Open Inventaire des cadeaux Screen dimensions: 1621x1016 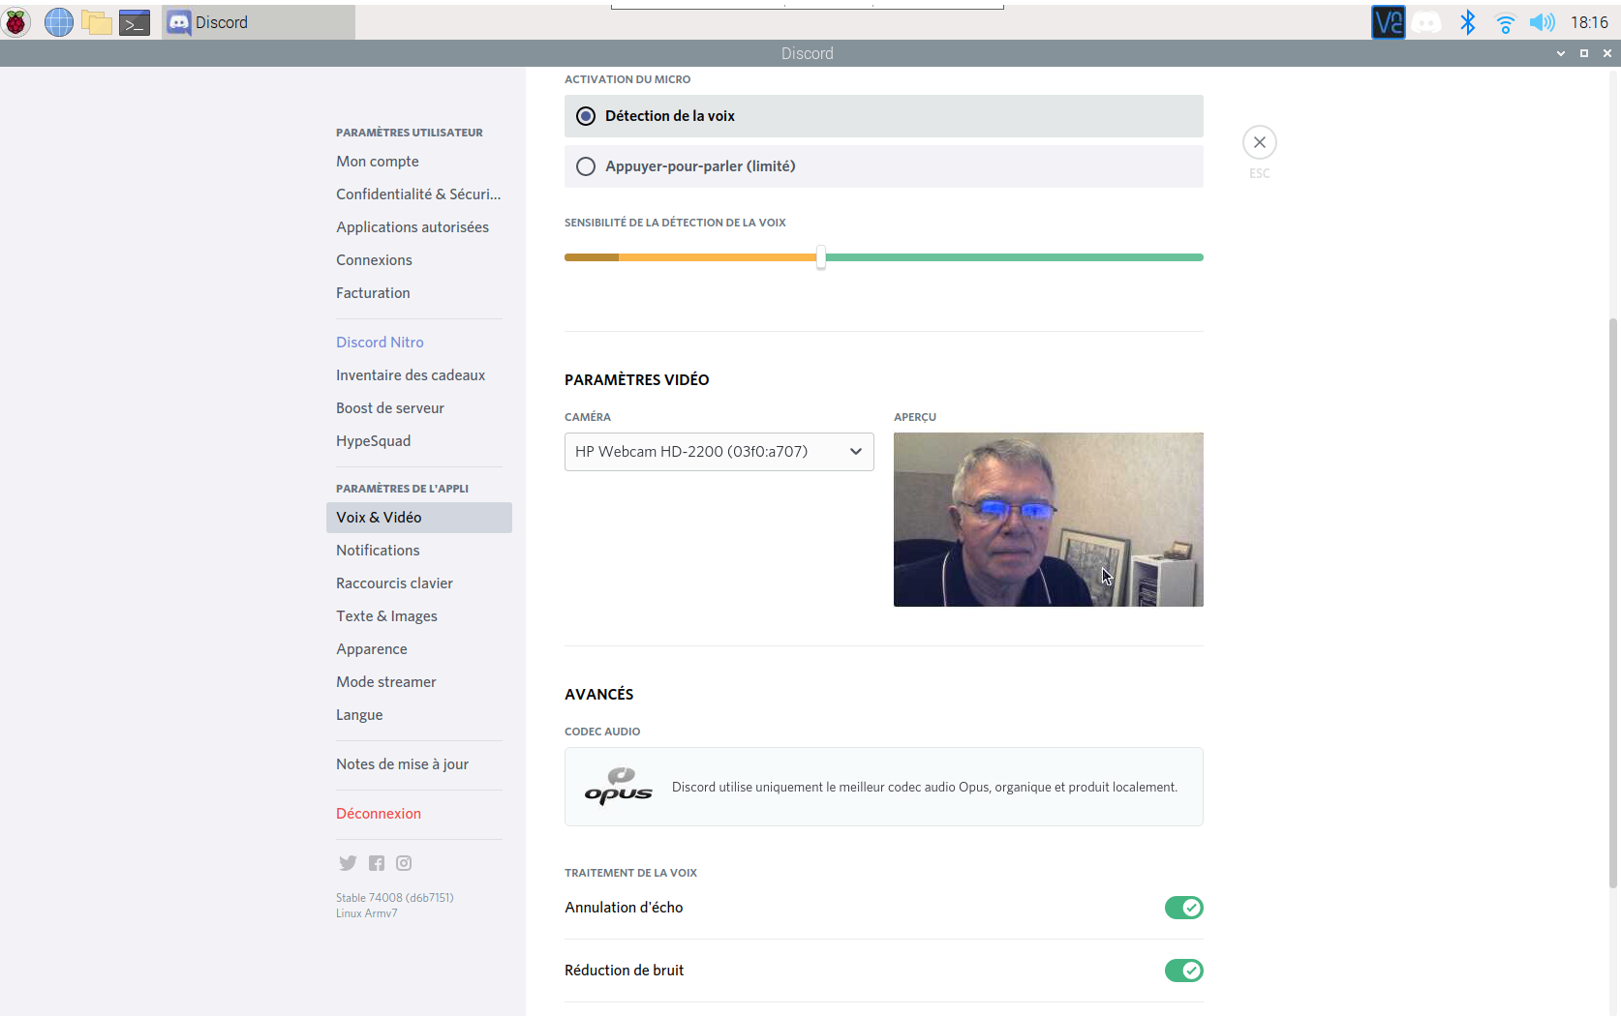coord(418,375)
